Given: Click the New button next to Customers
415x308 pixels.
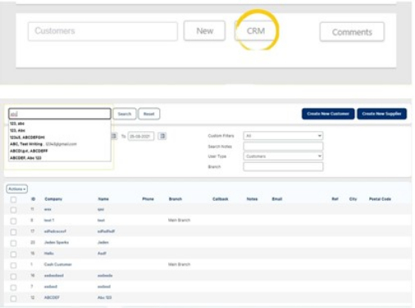Looking at the screenshot, I should tap(204, 31).
